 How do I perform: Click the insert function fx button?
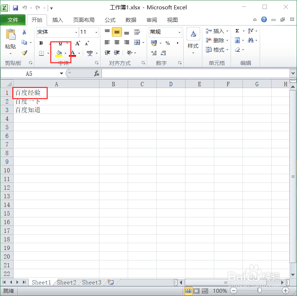(96, 73)
